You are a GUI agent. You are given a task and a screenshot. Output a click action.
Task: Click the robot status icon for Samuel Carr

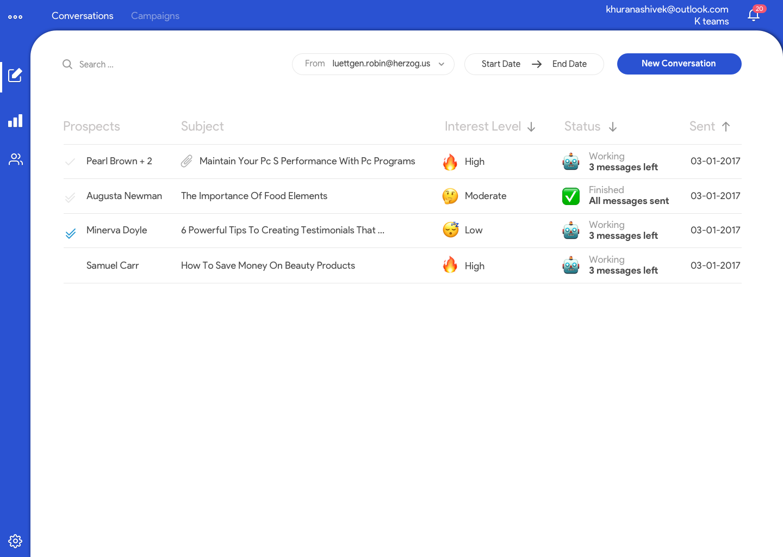point(571,265)
